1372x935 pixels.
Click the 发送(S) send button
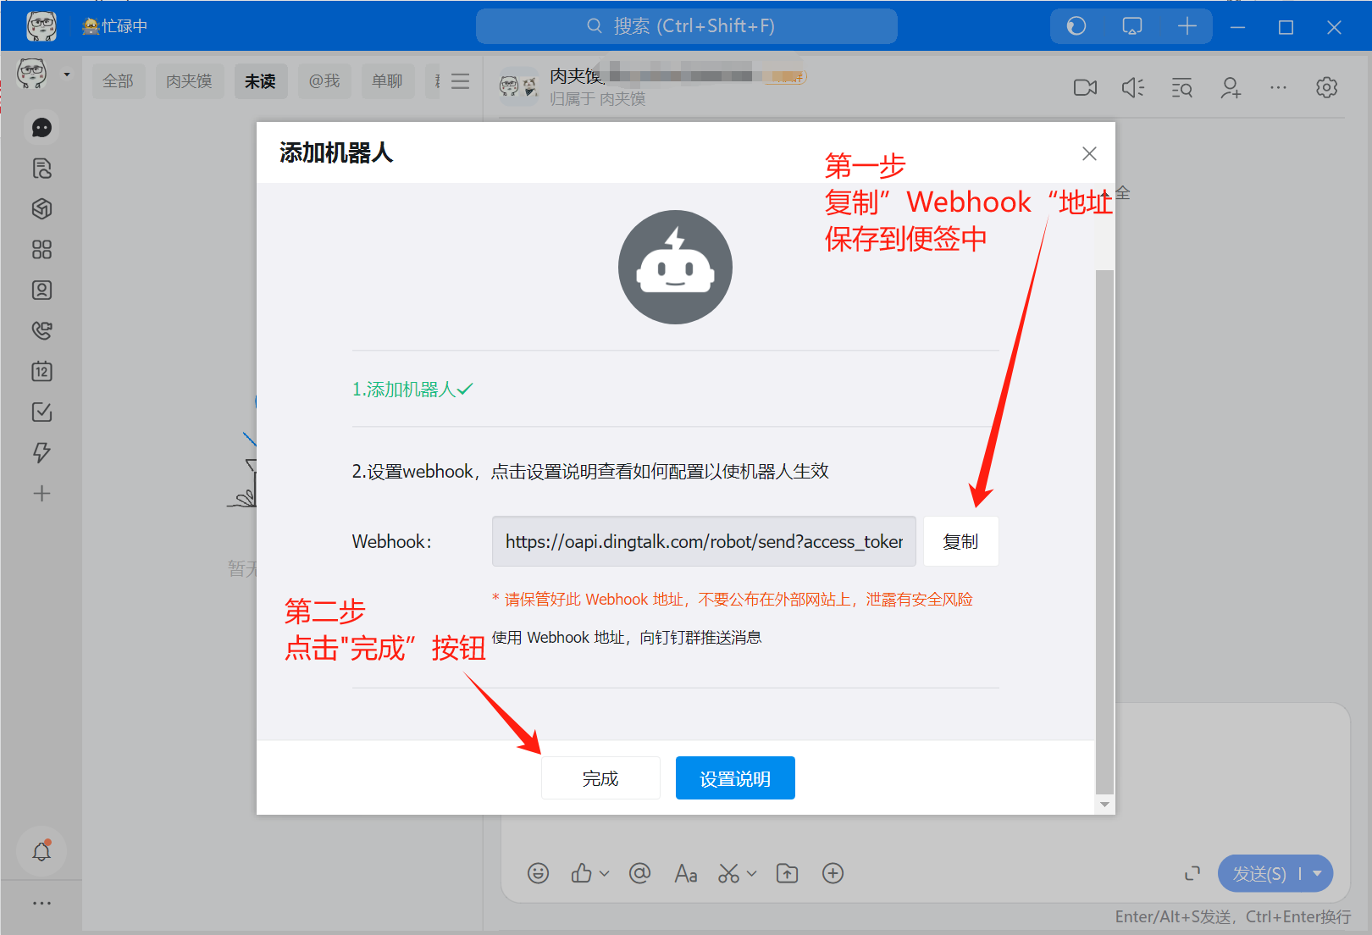(x=1259, y=873)
